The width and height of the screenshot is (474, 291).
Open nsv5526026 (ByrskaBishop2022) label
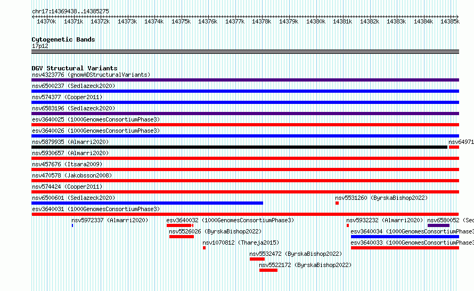(x=215, y=231)
